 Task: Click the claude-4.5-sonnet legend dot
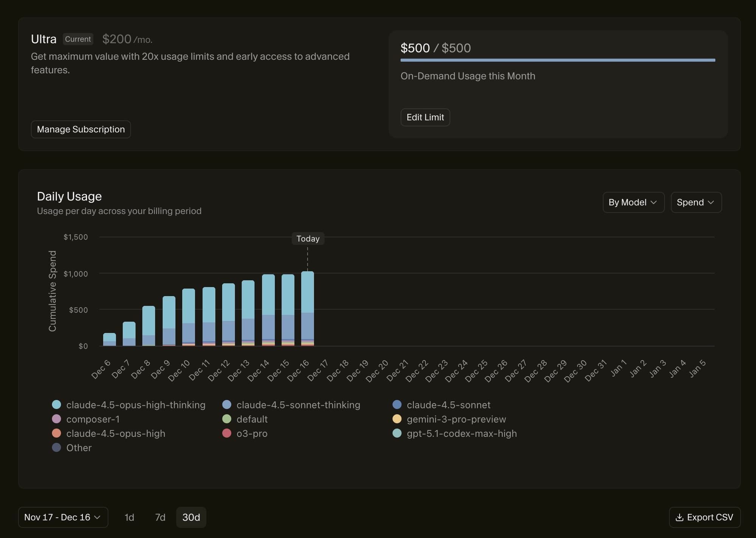tap(397, 405)
